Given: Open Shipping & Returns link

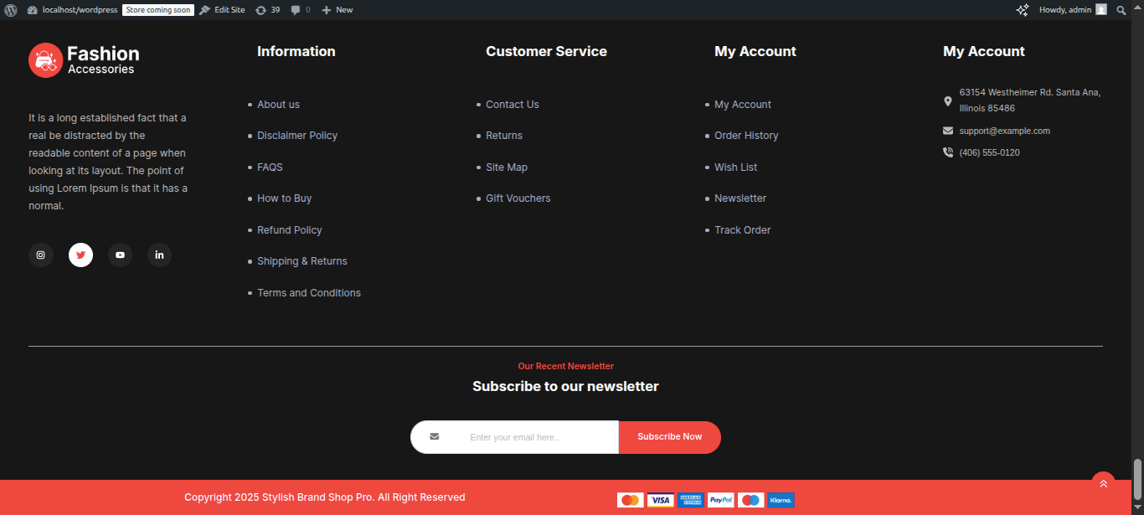Looking at the screenshot, I should click(302, 261).
